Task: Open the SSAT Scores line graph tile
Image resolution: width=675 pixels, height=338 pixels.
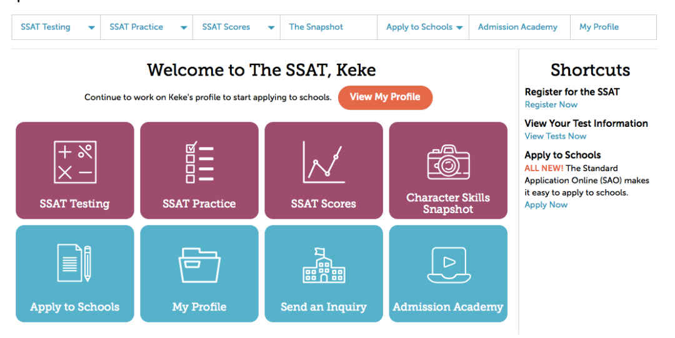Action: [324, 171]
